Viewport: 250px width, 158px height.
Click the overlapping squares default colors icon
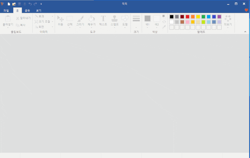tap(164, 16)
